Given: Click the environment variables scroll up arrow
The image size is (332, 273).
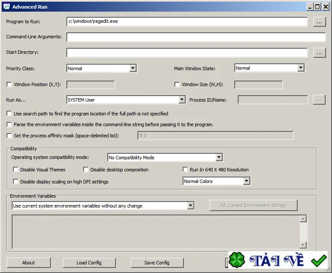Looking at the screenshot, I should tap(303, 219).
